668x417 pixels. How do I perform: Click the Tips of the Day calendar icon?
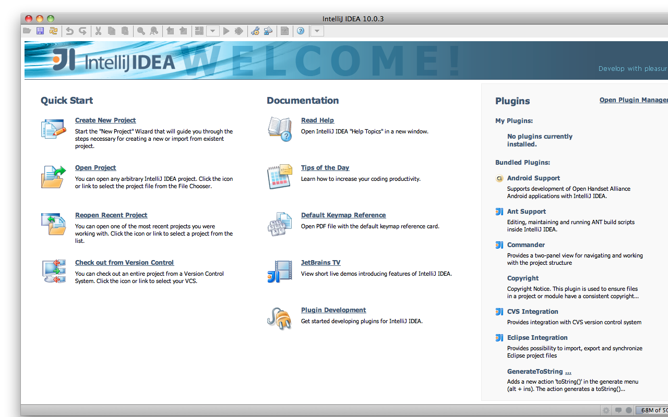(x=280, y=177)
